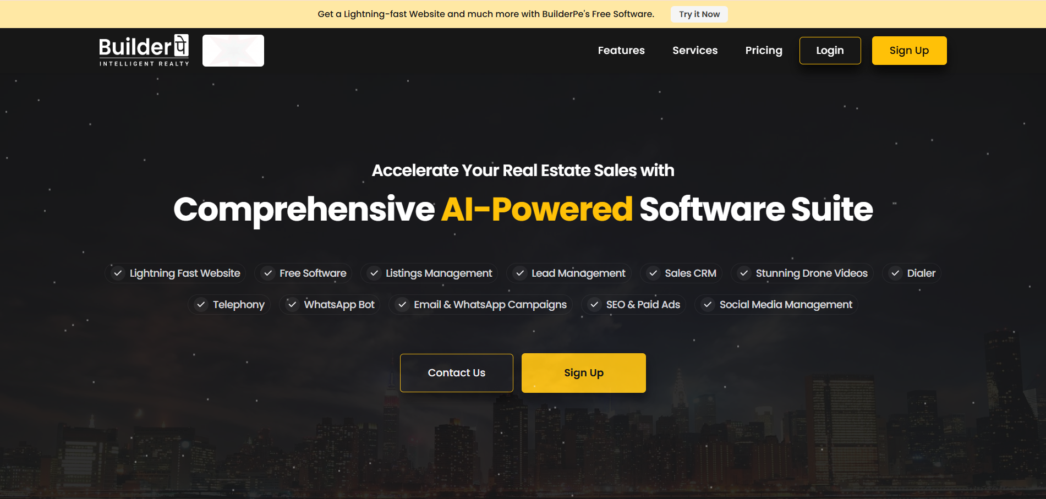The height and width of the screenshot is (499, 1046).
Task: Select the "Free Software" label
Action: pos(313,273)
